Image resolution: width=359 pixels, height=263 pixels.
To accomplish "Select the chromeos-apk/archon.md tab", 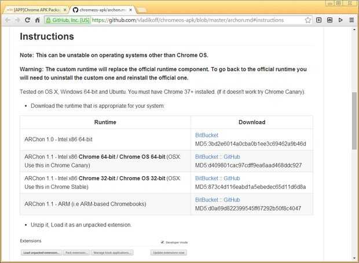I will [102, 10].
